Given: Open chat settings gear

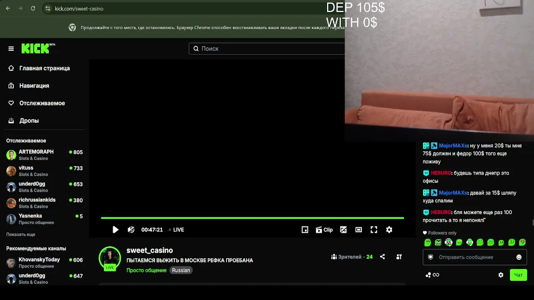Looking at the screenshot, I should (x=501, y=275).
